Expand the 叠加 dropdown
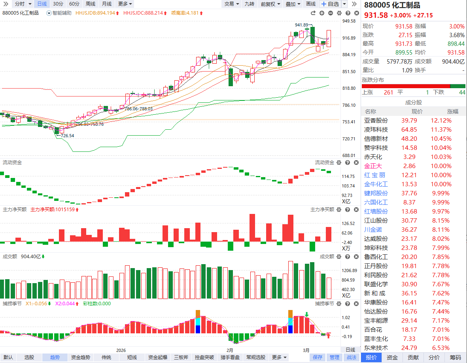 coord(293,4)
